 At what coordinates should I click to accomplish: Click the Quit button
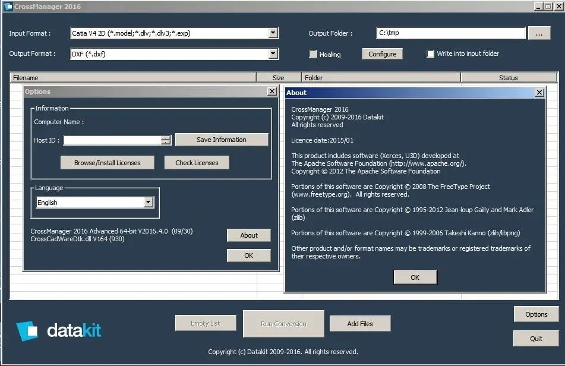(536, 339)
